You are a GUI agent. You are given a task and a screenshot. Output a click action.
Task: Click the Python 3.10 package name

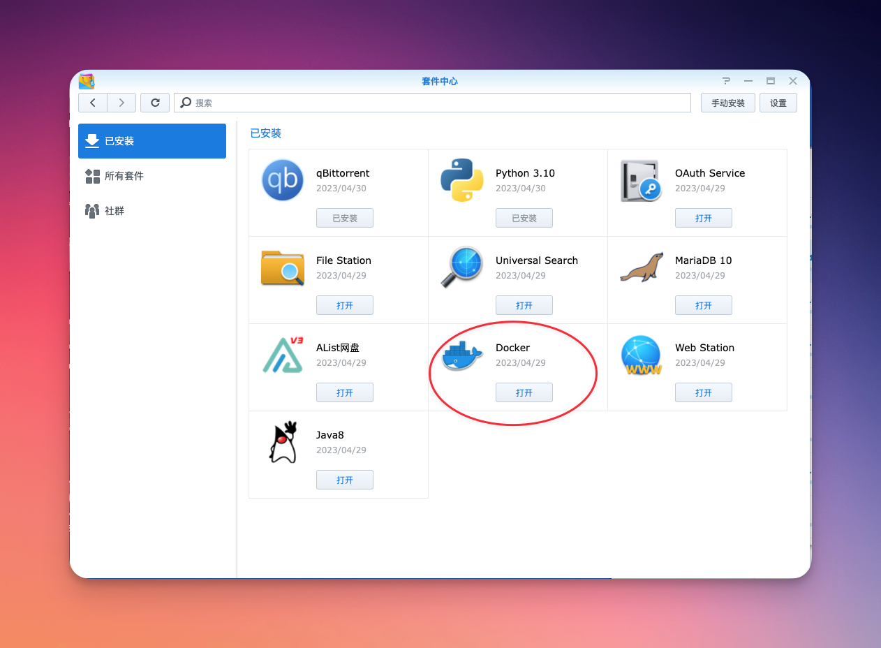coord(525,173)
